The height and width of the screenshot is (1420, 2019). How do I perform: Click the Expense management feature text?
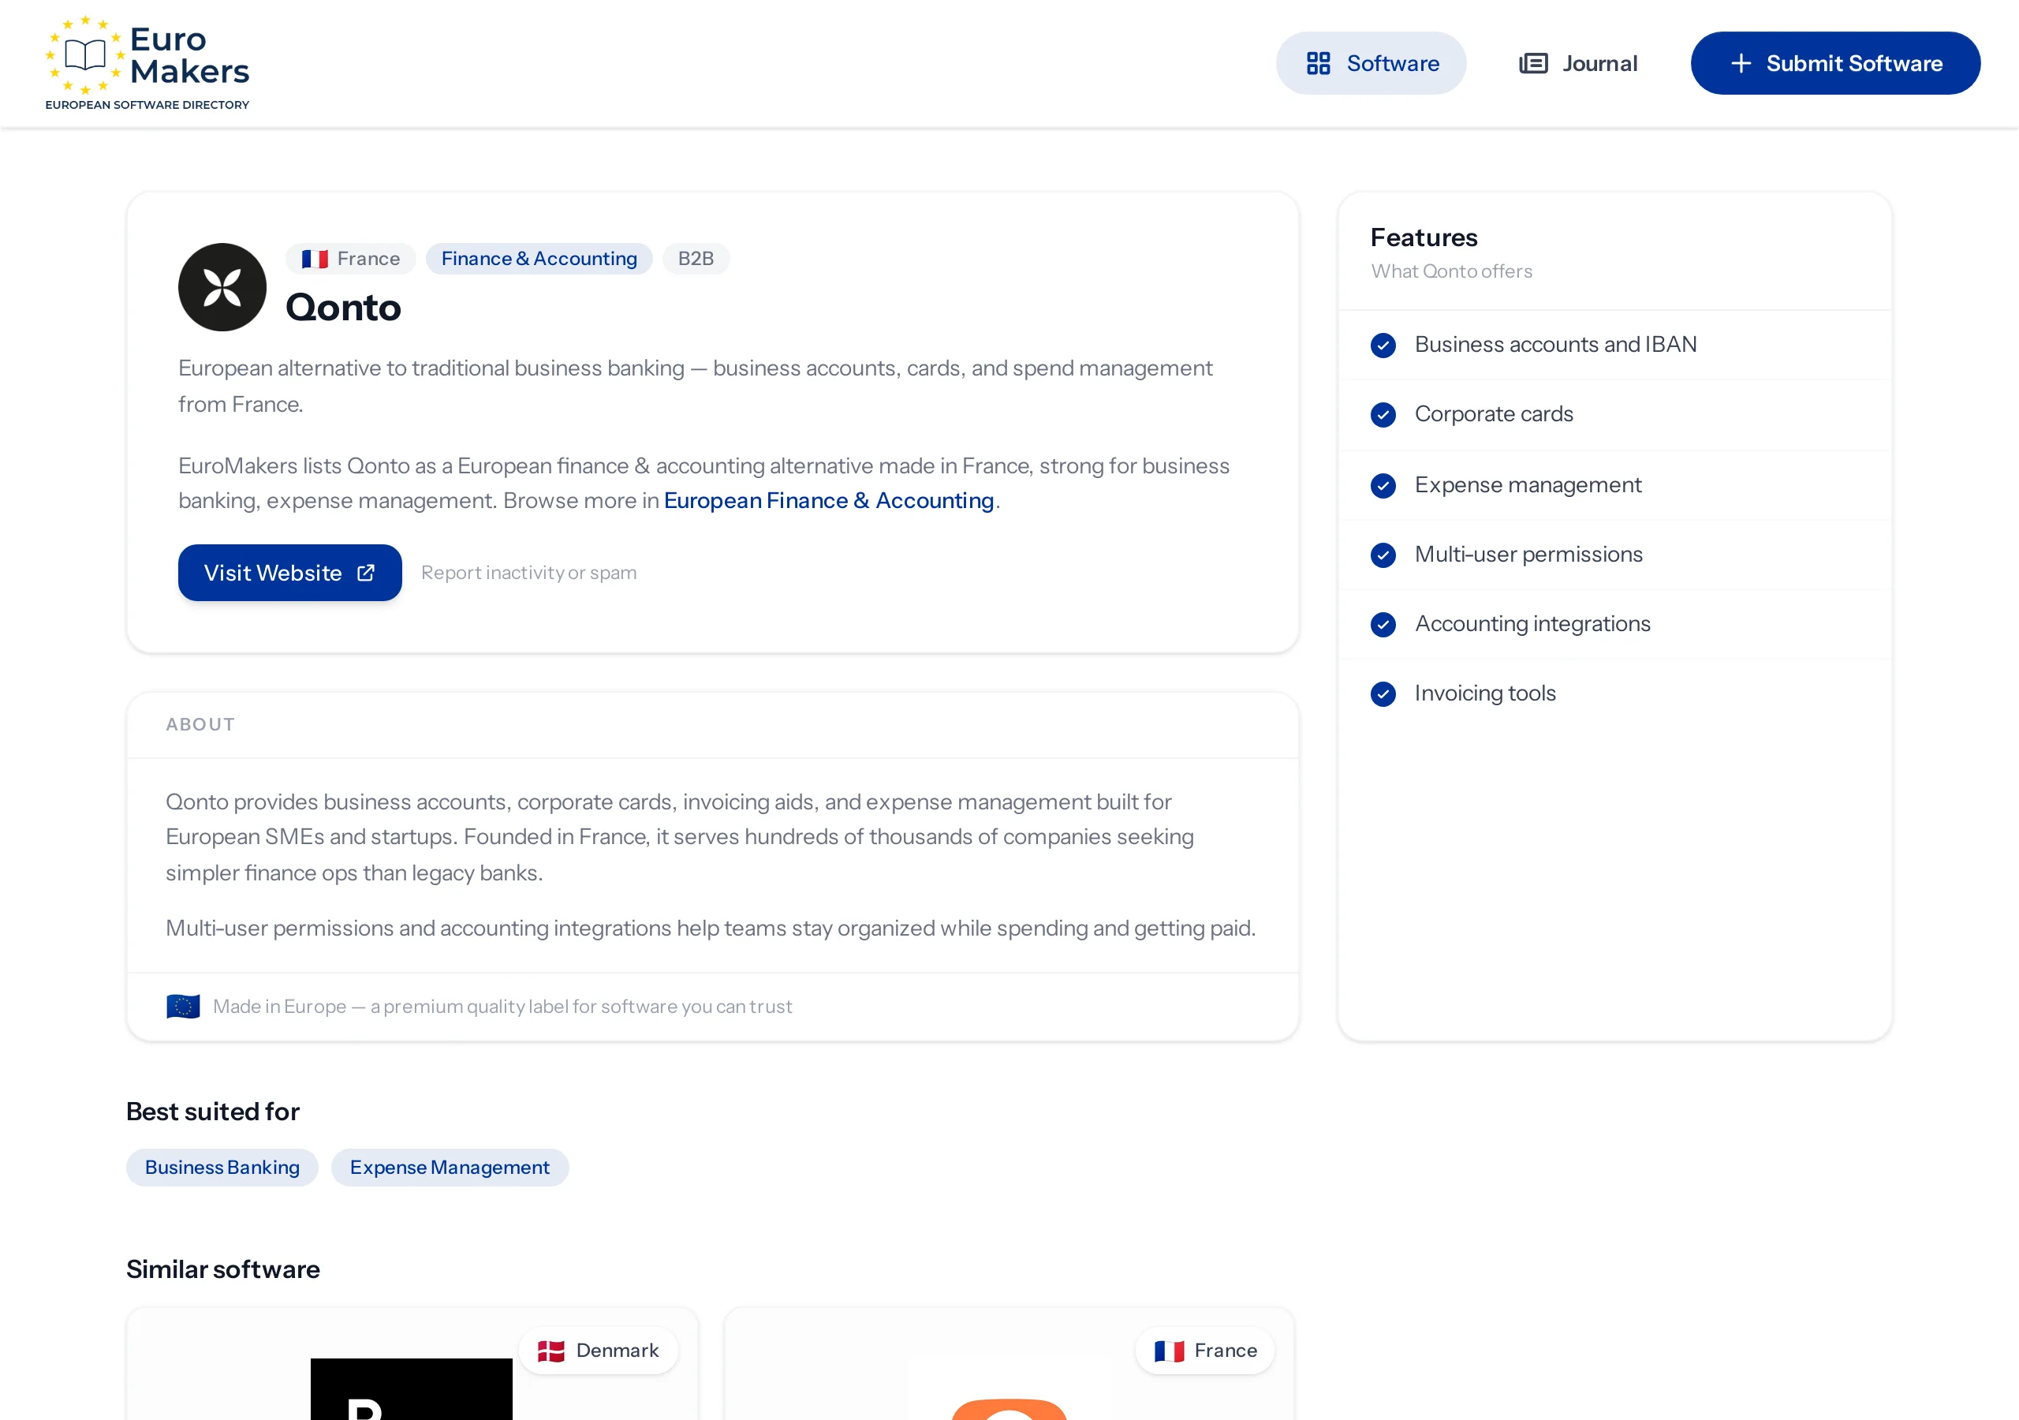click(x=1528, y=484)
